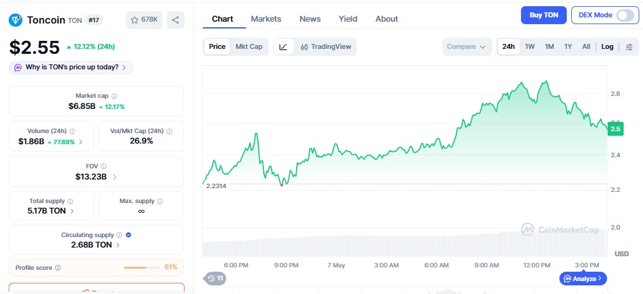The height and width of the screenshot is (294, 643).
Task: Click the $6.85B market cap value
Action: tap(82, 106)
